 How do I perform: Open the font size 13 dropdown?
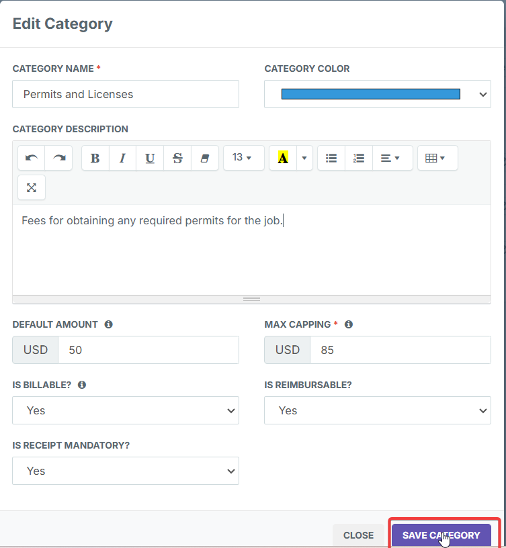pos(243,158)
